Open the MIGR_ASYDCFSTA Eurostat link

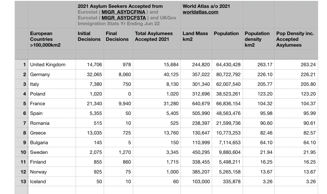124,18
